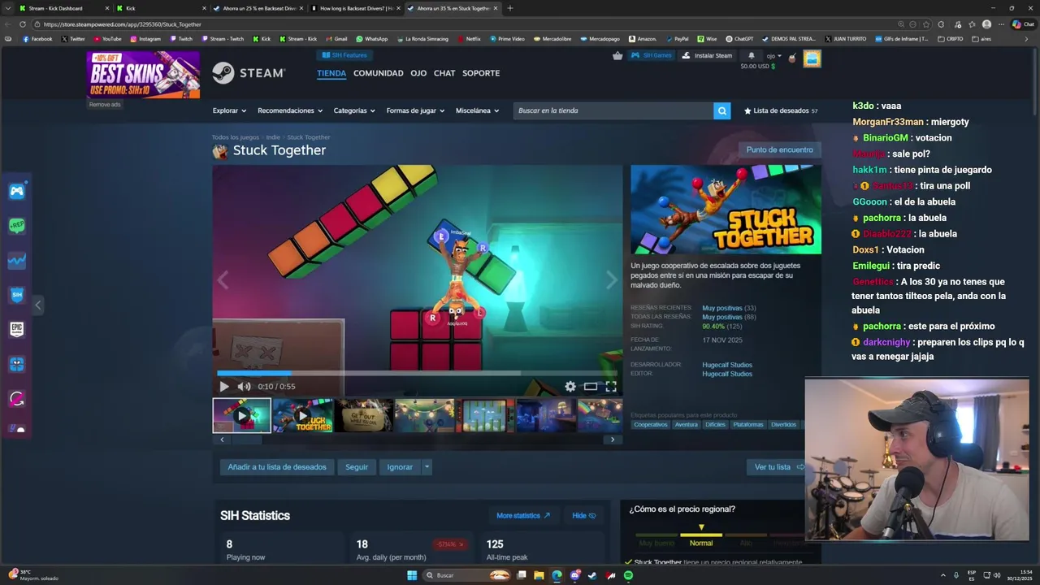Click the browser address bar URL
This screenshot has width=1040, height=585.
coord(122,24)
